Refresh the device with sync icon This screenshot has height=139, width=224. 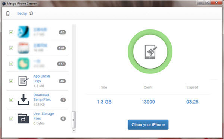pyautogui.click(x=31, y=13)
